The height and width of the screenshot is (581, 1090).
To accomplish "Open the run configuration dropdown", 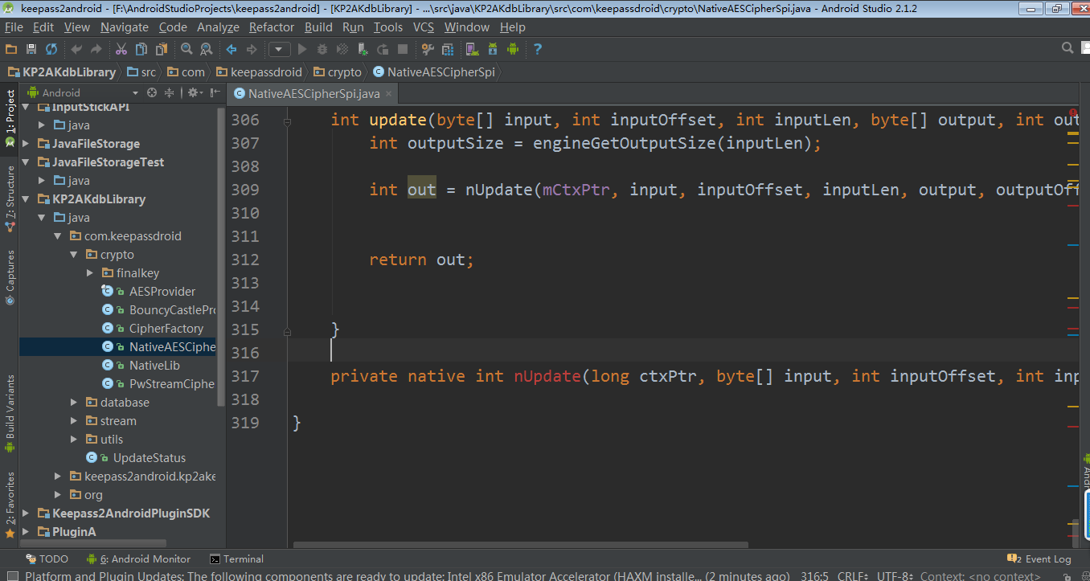I will 279,49.
